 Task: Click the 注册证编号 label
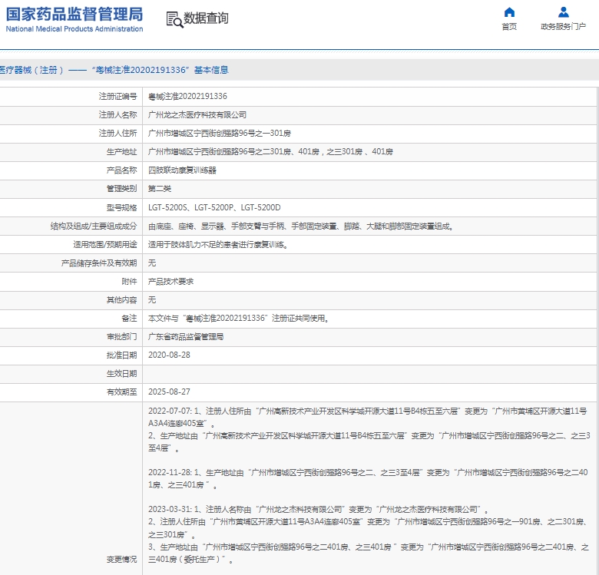117,96
